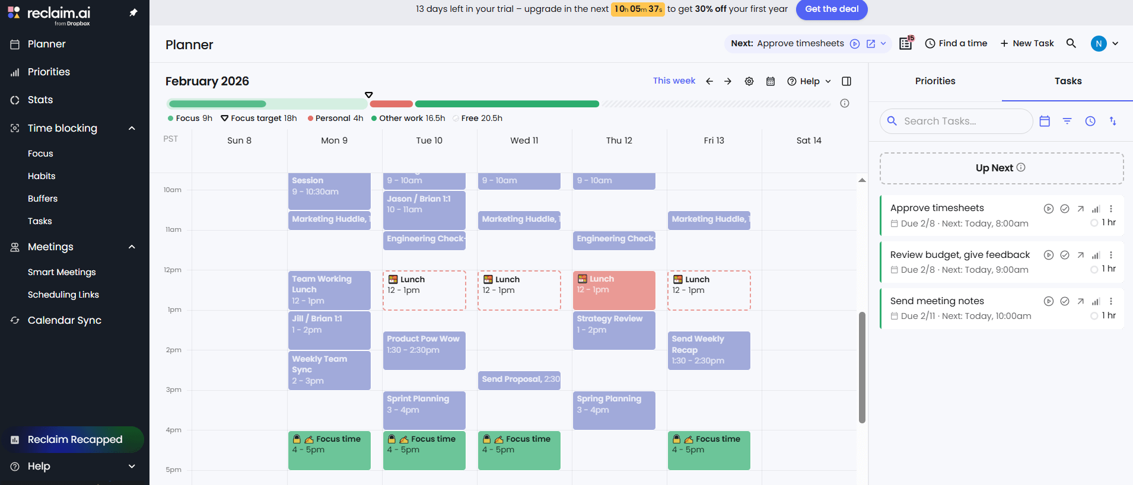Click the green Other work progress bar
The image size is (1133, 485).
point(507,104)
